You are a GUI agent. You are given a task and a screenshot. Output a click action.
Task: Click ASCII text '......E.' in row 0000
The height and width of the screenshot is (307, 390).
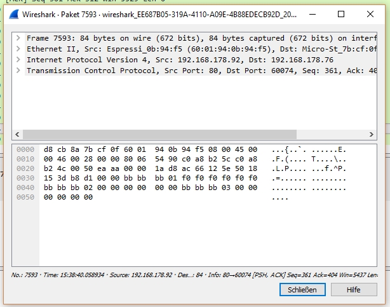tap(328, 149)
